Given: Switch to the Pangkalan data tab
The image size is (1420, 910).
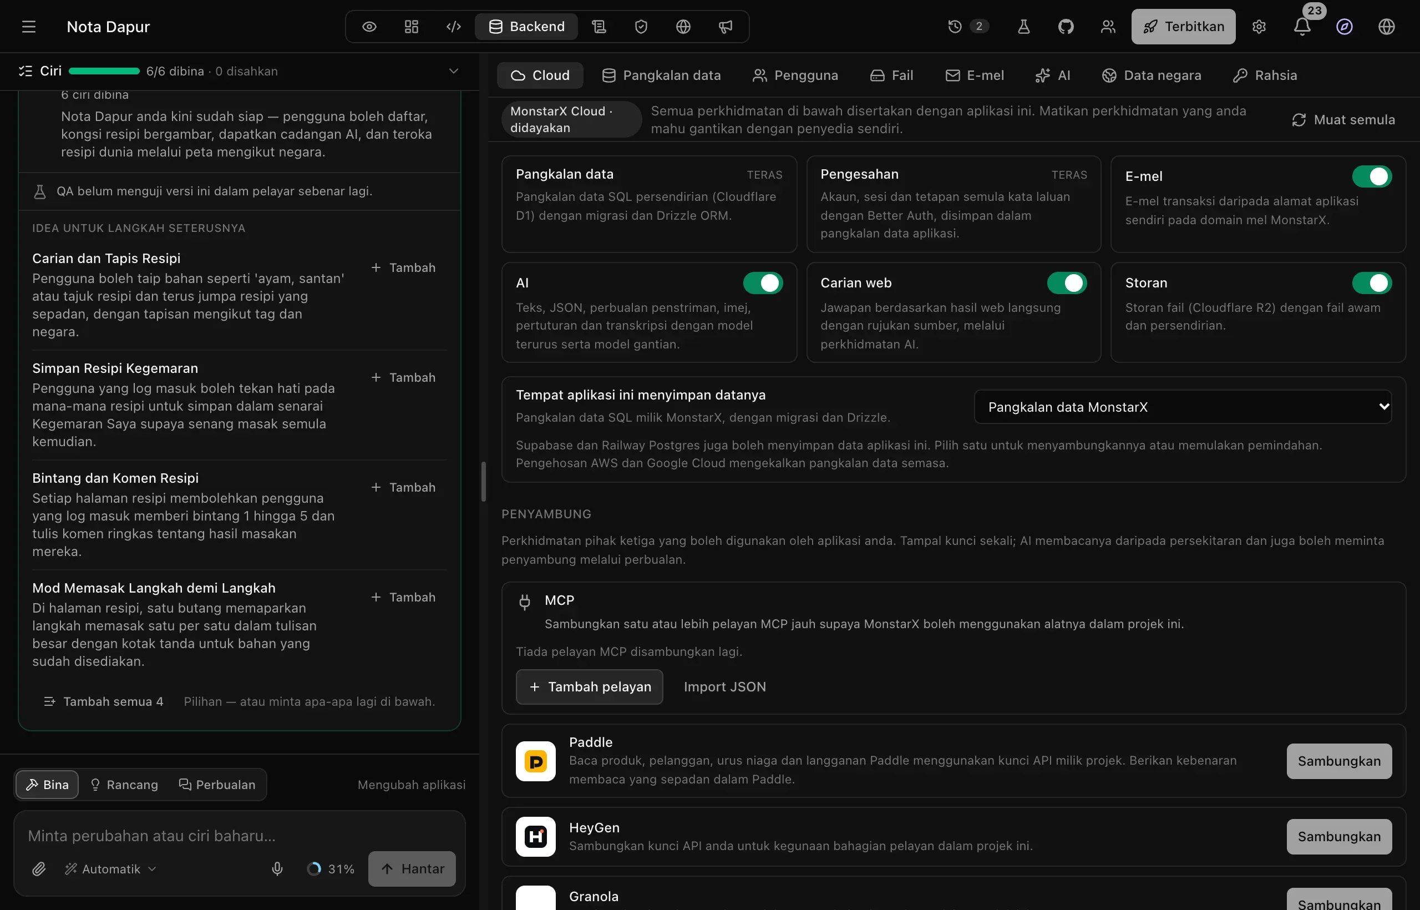Looking at the screenshot, I should tap(661, 75).
